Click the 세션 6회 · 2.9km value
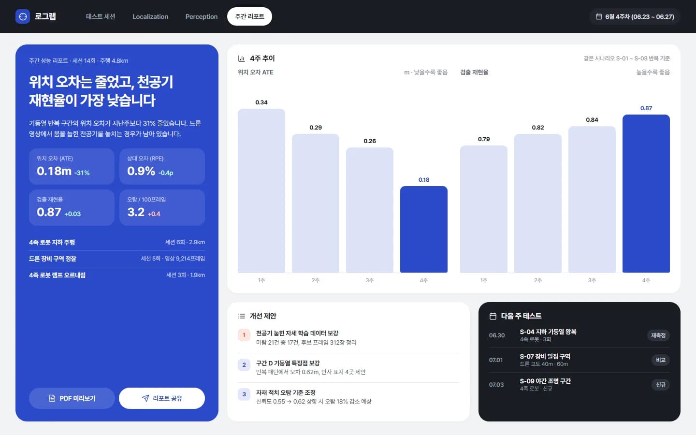 click(x=185, y=242)
